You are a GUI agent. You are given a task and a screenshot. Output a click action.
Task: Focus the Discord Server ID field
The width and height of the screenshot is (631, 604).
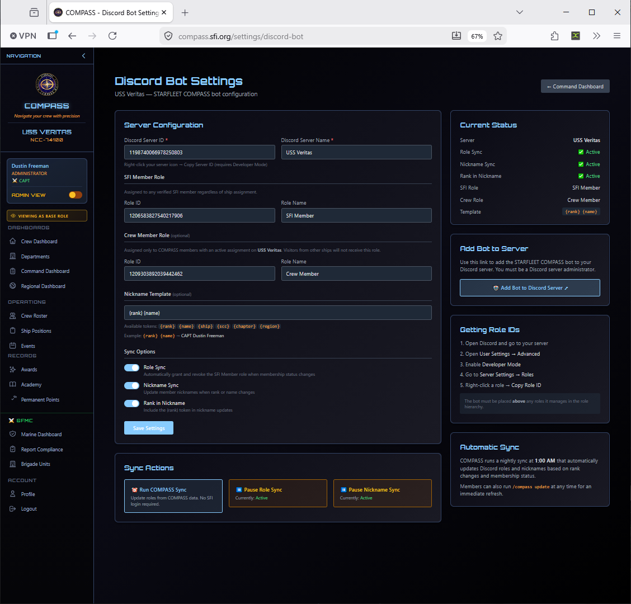(x=200, y=152)
